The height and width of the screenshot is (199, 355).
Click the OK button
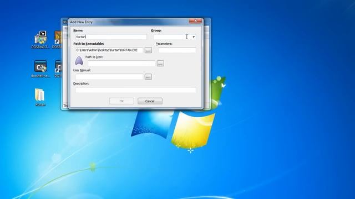[121, 101]
